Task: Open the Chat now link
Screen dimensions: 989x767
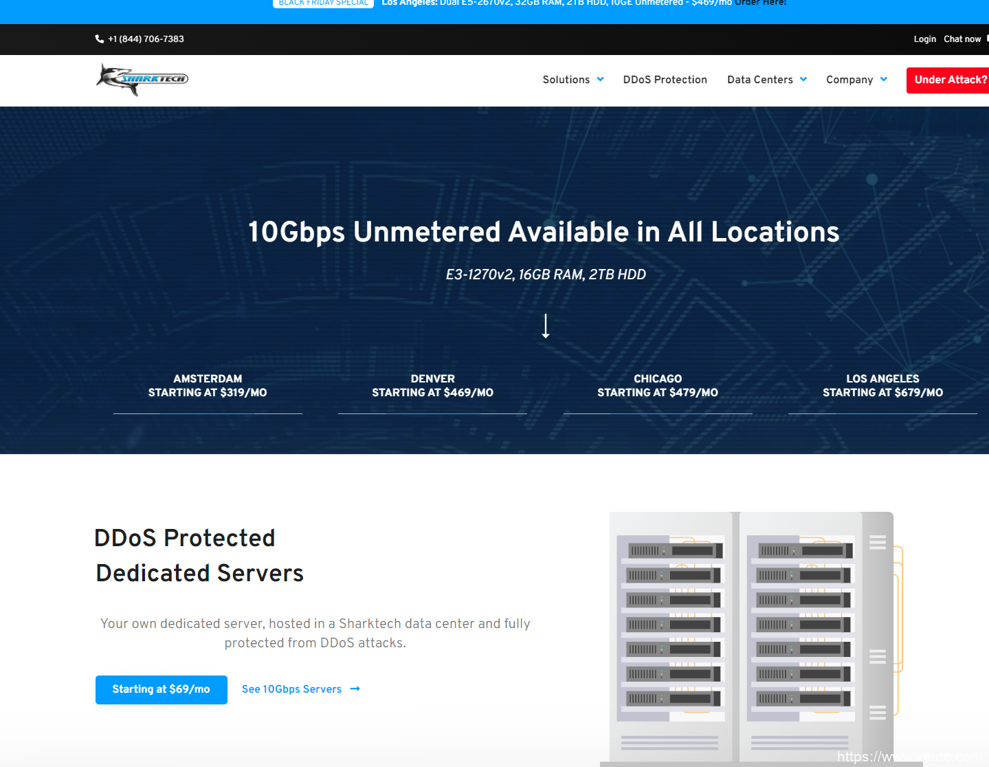Action: (x=962, y=39)
